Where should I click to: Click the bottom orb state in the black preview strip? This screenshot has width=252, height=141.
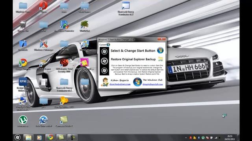(x=104, y=70)
